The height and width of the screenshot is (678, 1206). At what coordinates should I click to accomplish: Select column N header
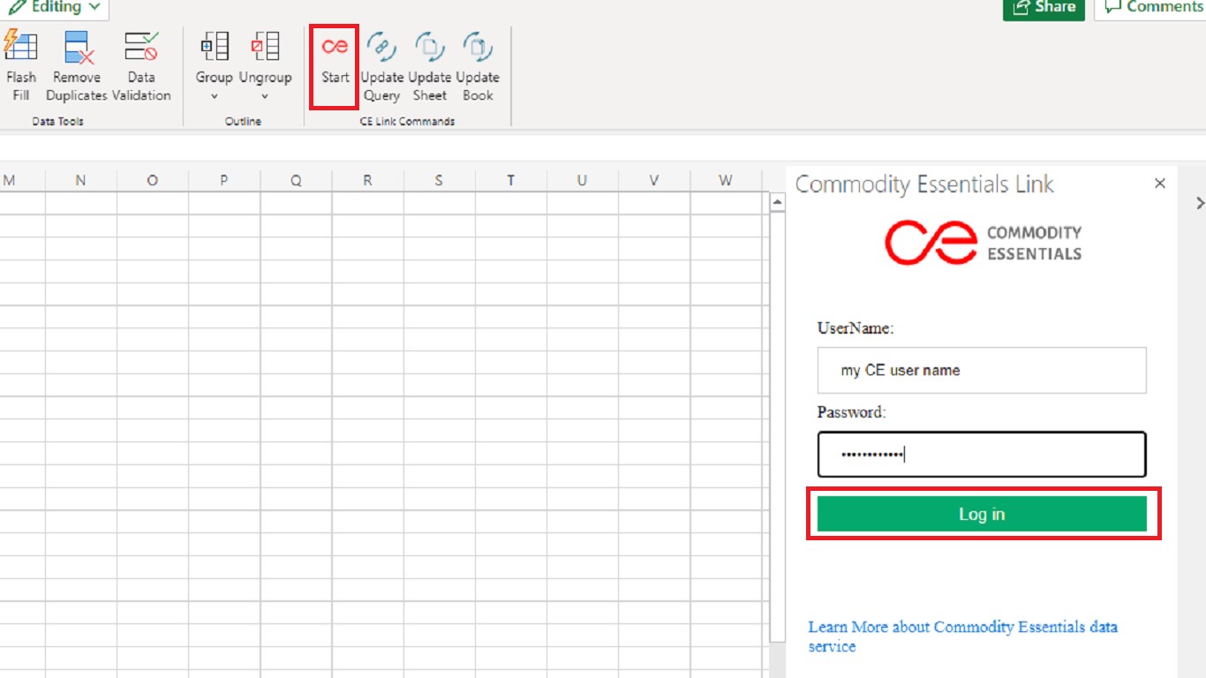[80, 180]
